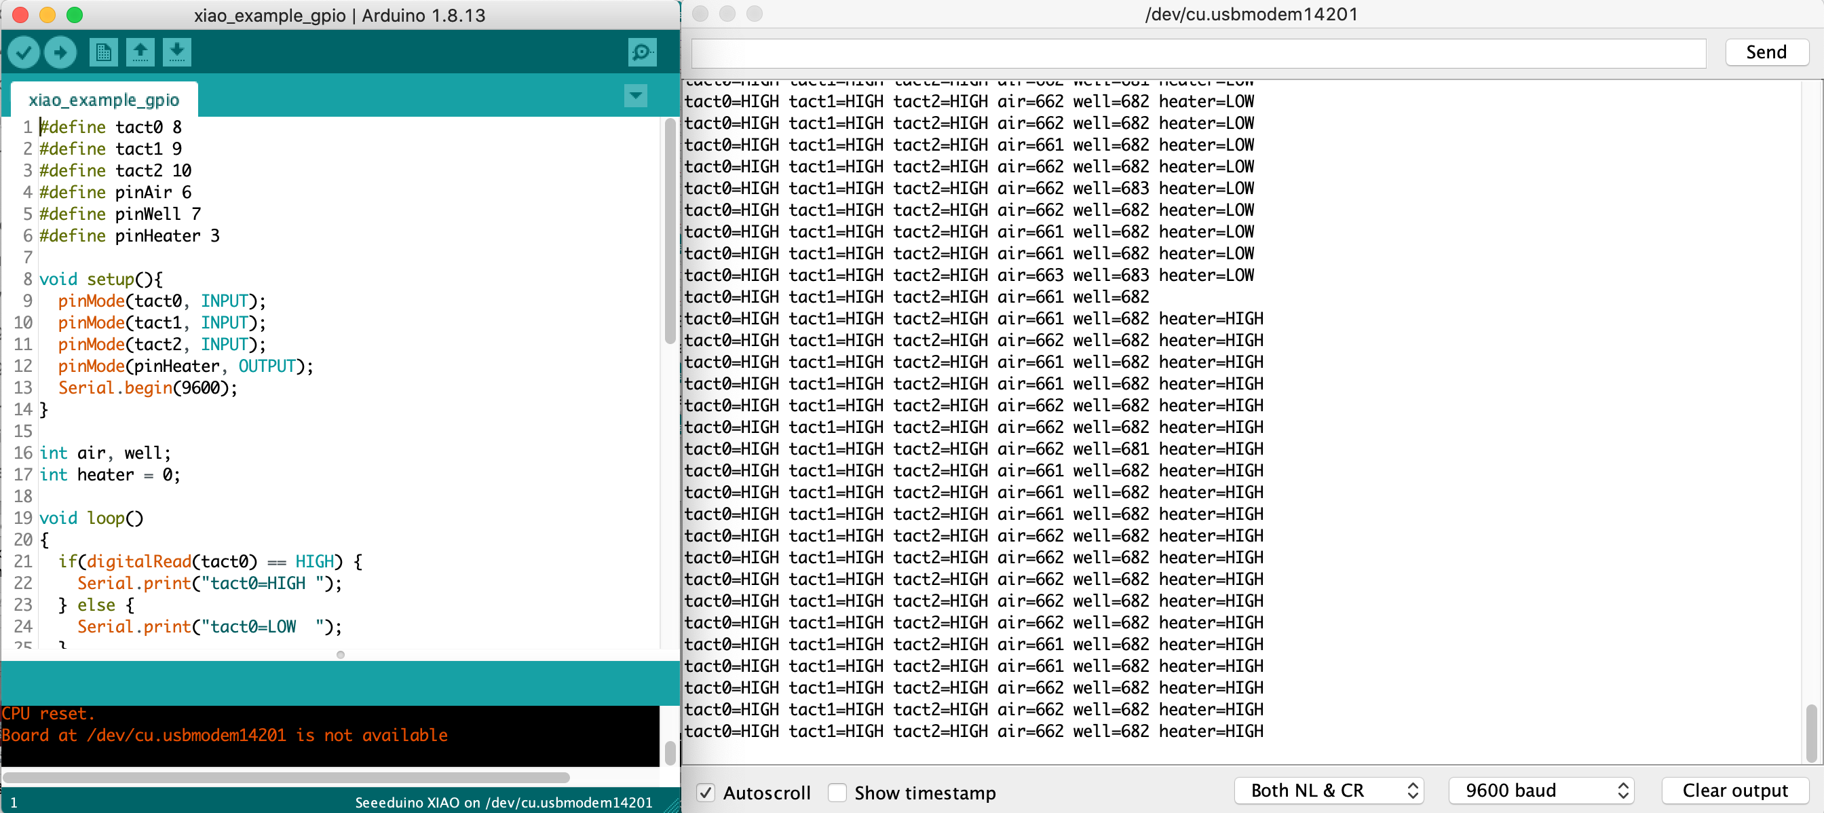1824x813 pixels.
Task: Open Serial Monitor via magnifier icon
Action: (641, 52)
